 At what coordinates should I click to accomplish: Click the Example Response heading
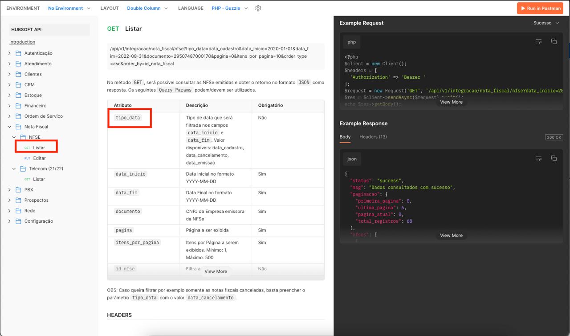pos(363,124)
